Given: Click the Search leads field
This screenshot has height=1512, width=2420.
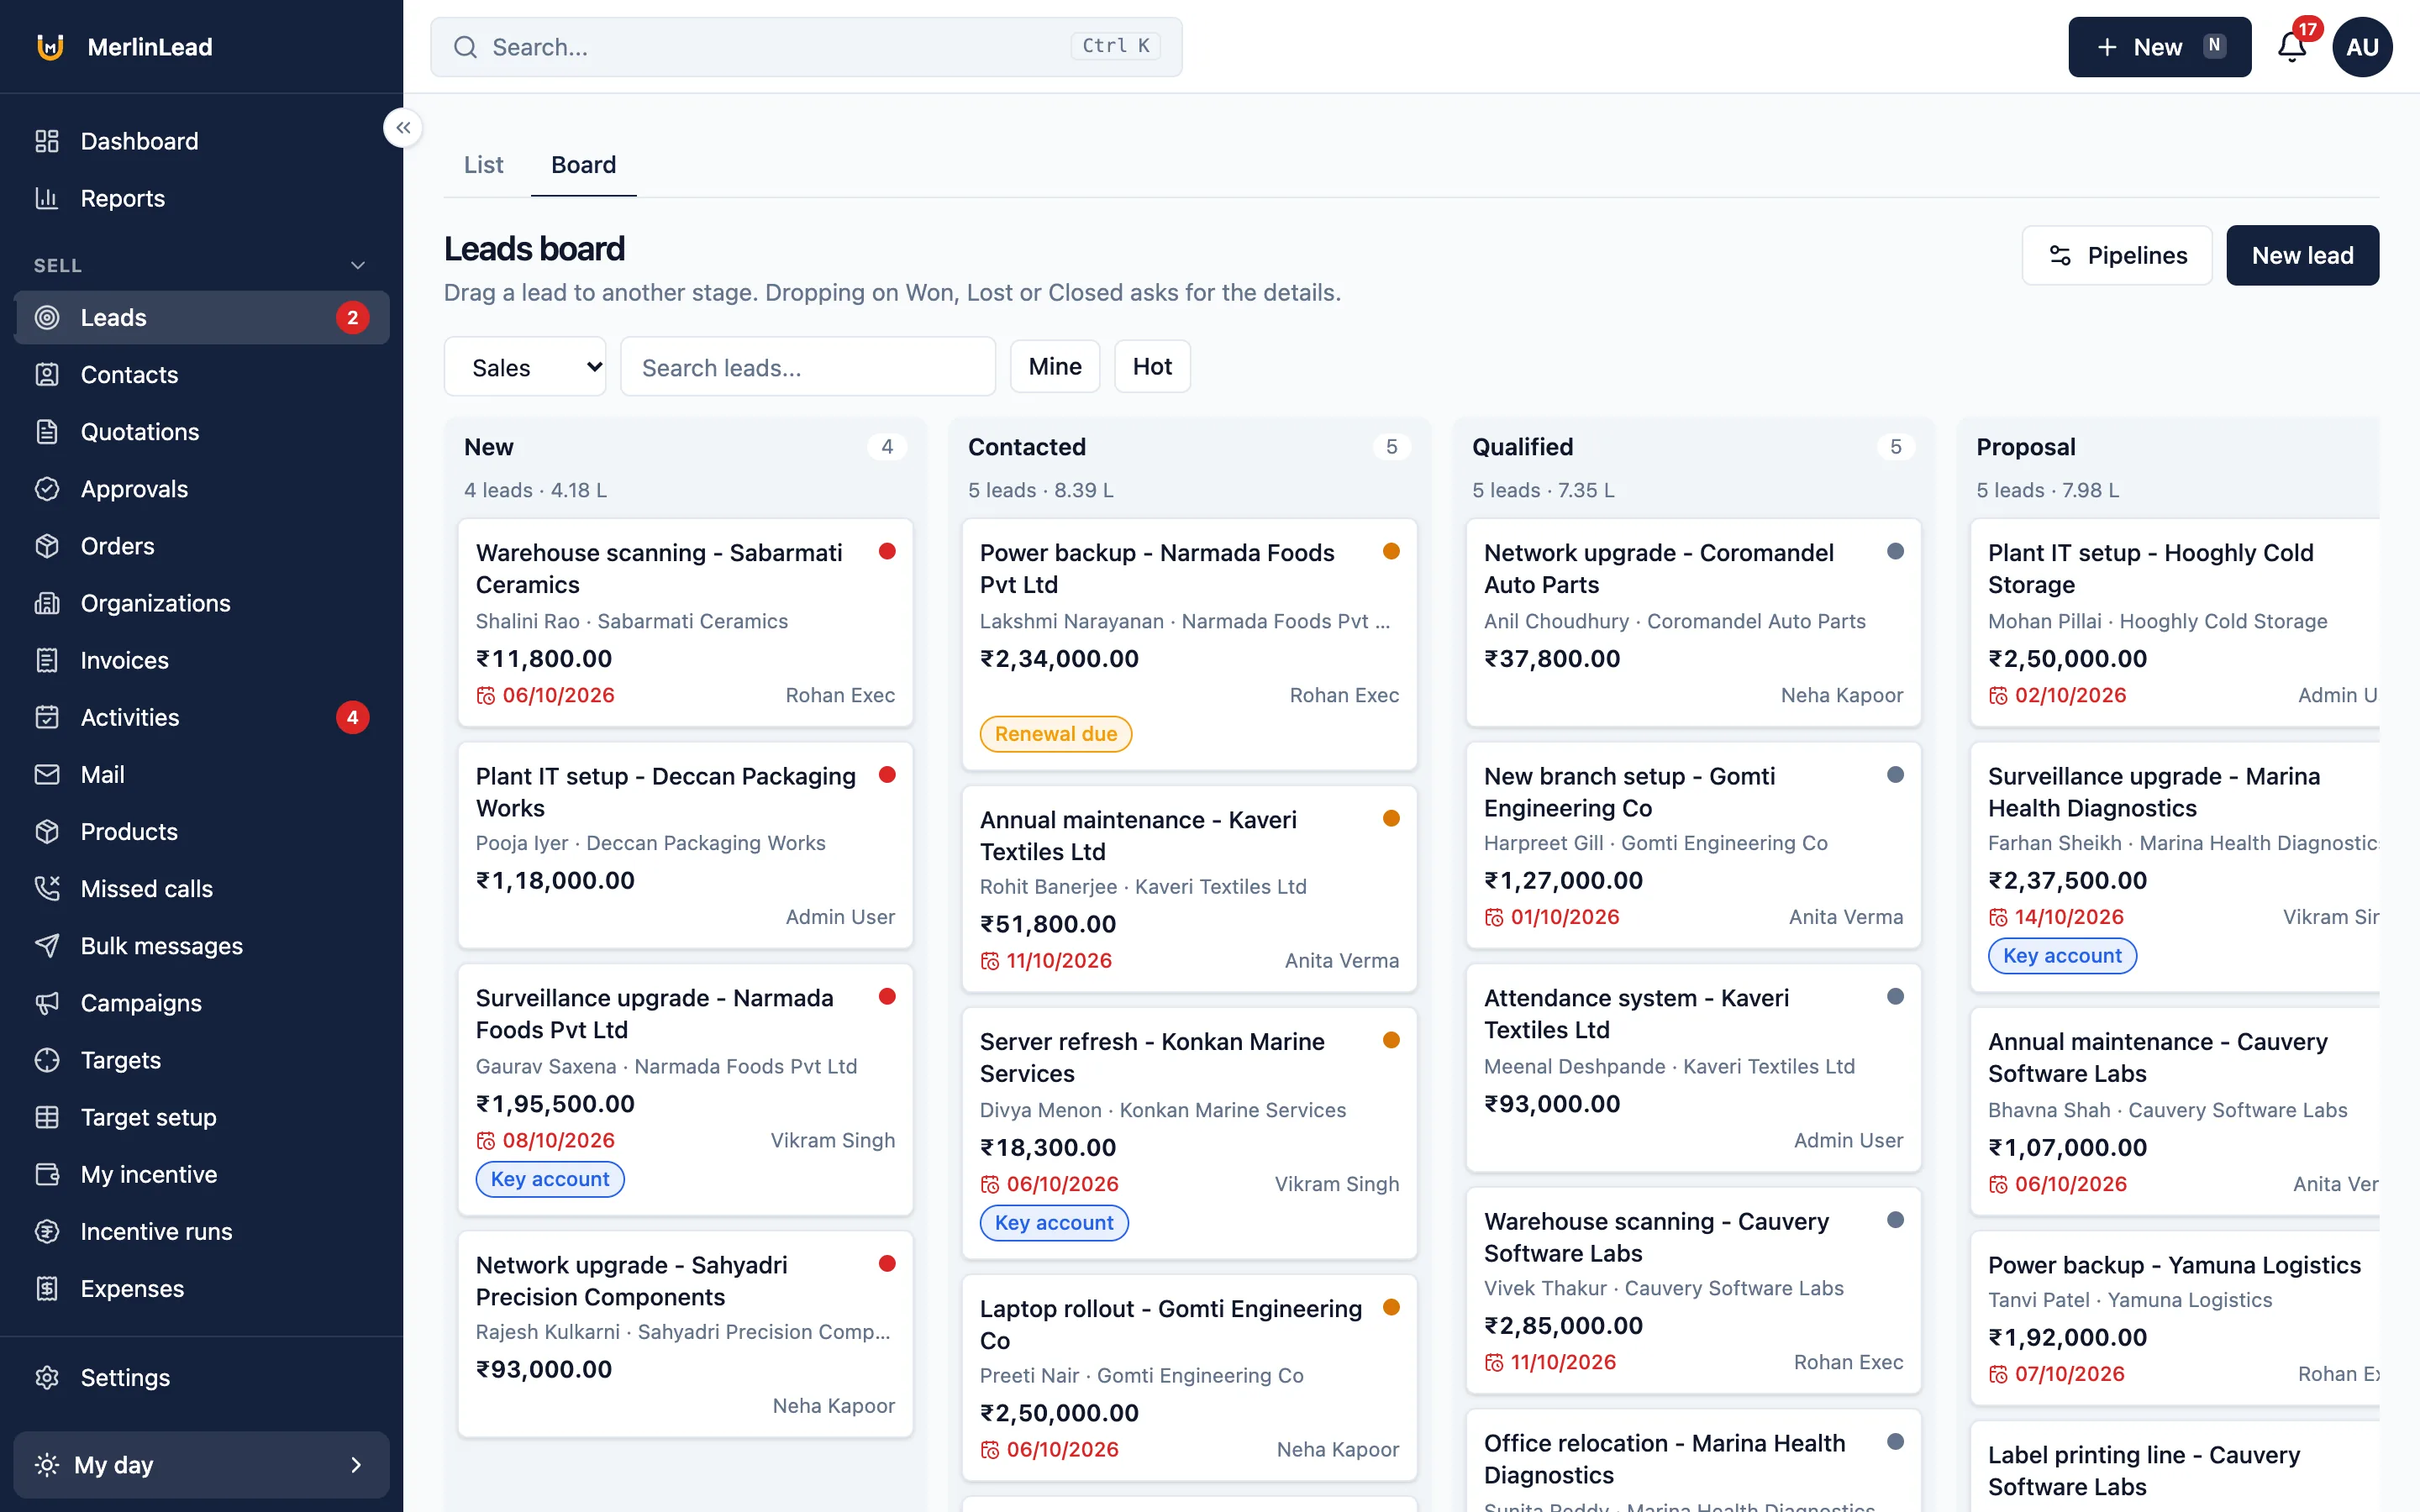Looking at the screenshot, I should pos(807,366).
